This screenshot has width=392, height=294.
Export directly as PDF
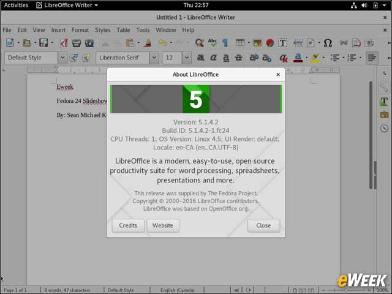click(x=64, y=43)
